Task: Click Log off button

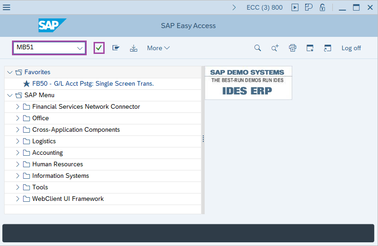Action: coord(351,48)
